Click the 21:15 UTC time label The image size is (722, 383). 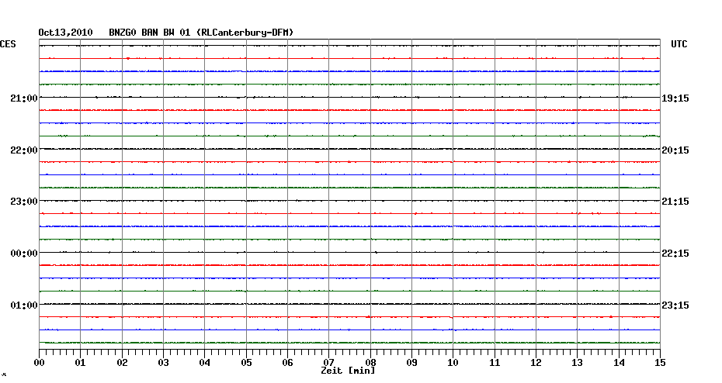(675, 202)
